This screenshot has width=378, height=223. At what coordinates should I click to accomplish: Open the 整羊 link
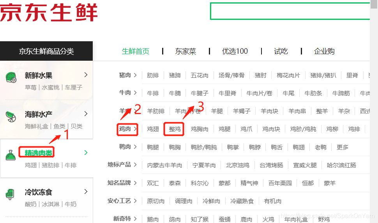322,111
